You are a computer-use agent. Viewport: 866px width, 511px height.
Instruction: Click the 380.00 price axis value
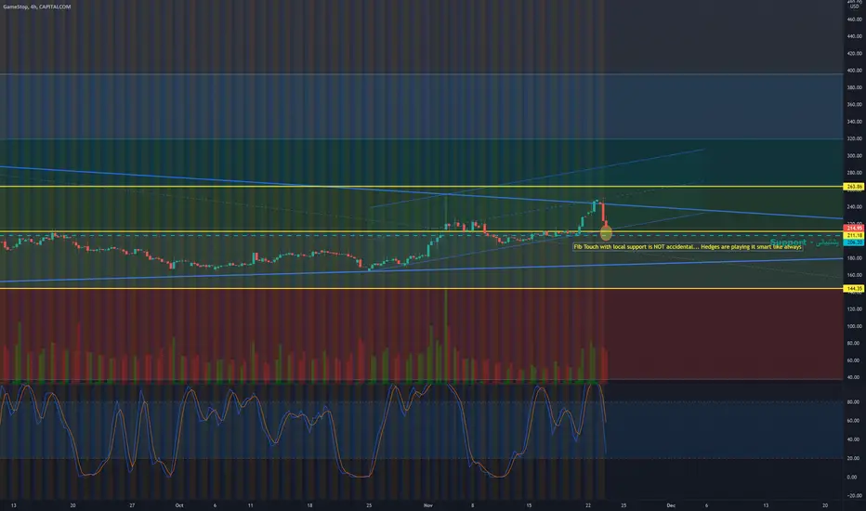point(854,88)
